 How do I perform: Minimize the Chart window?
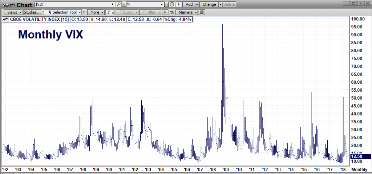point(346,4)
